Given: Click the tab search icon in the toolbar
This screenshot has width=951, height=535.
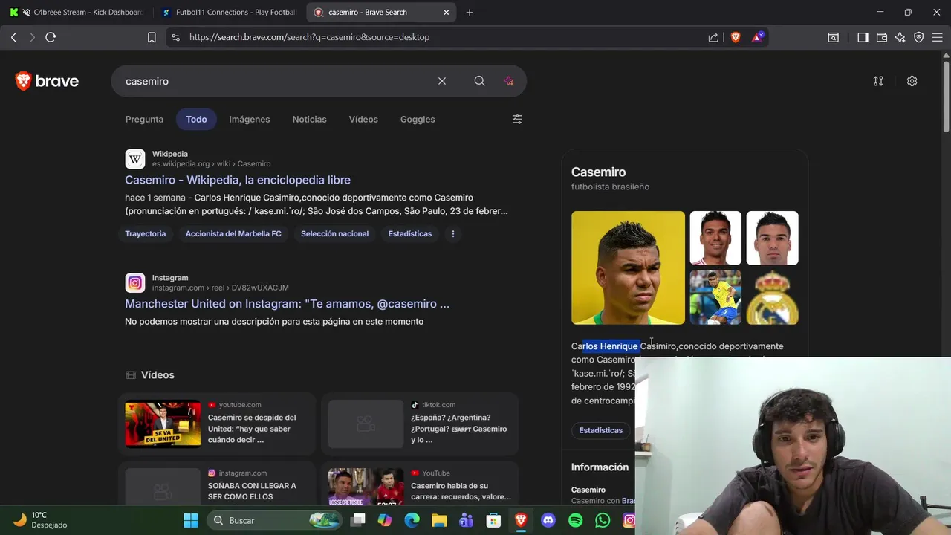Looking at the screenshot, I should tap(834, 37).
